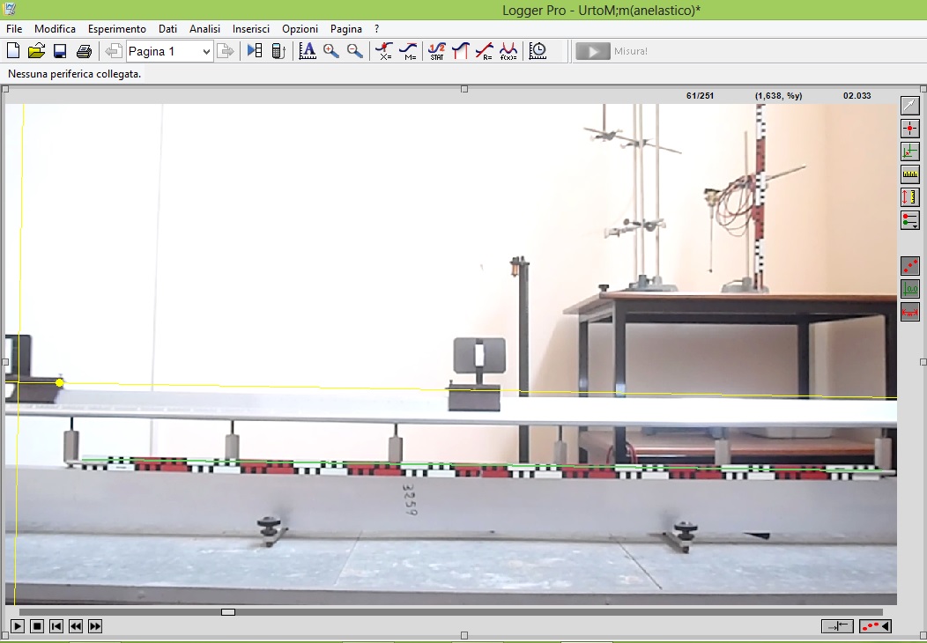
Task: Choose the Set Scale ruler tool
Action: (x=909, y=174)
